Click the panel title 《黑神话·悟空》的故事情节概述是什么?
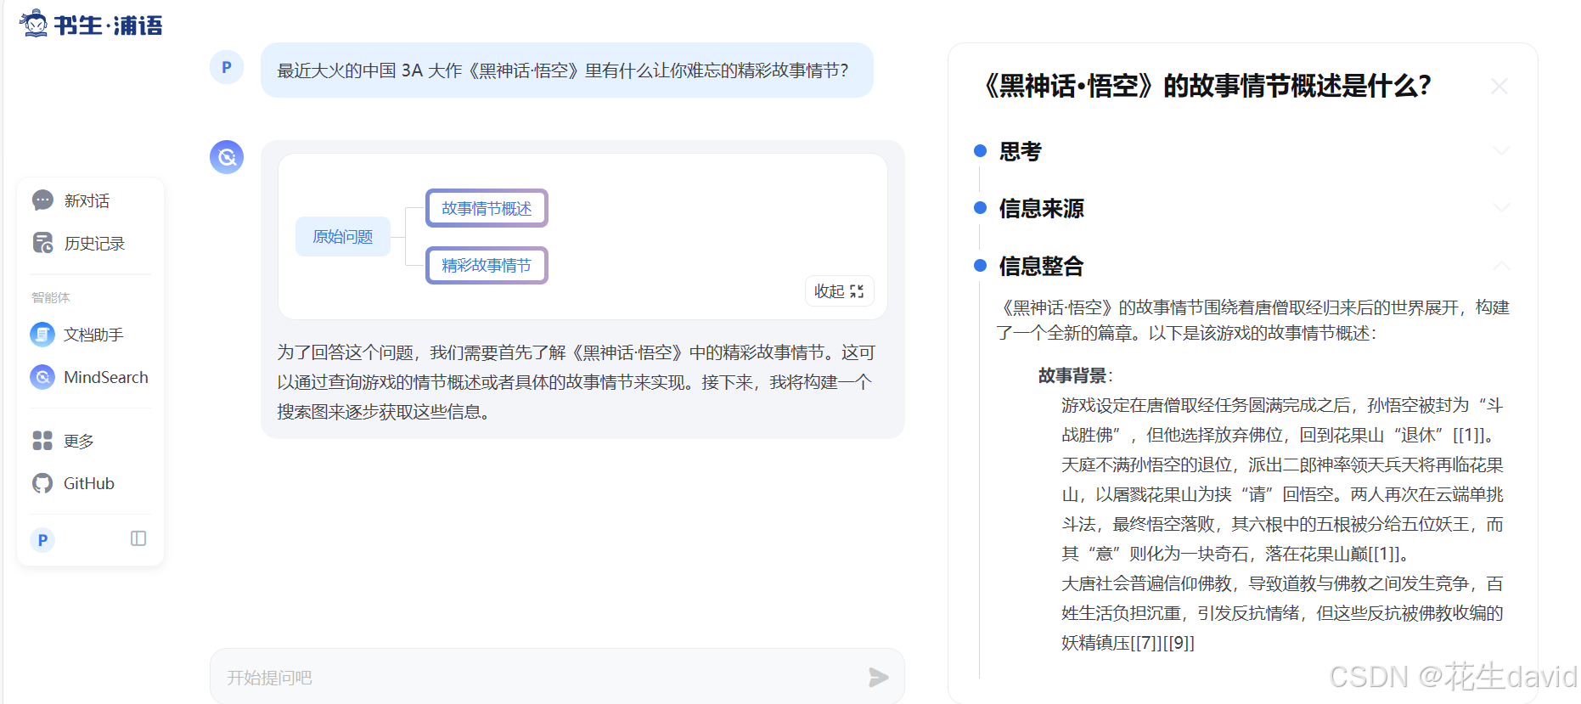Screen dimensions: 1581x704 pyautogui.click(x=1206, y=86)
